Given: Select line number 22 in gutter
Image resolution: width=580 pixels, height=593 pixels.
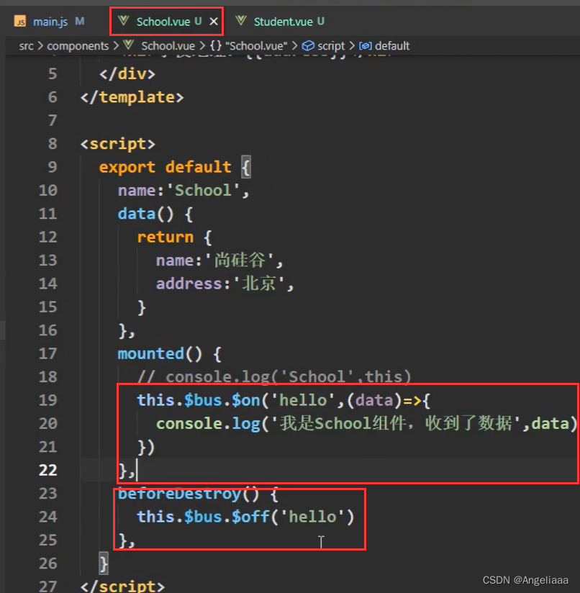Looking at the screenshot, I should [48, 470].
